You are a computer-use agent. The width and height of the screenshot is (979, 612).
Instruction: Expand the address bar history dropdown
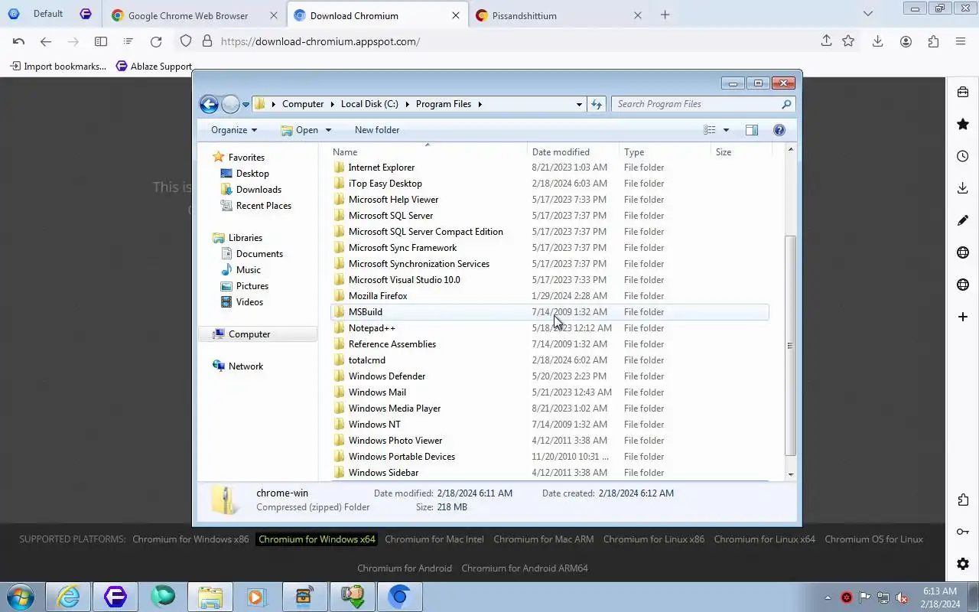579,104
